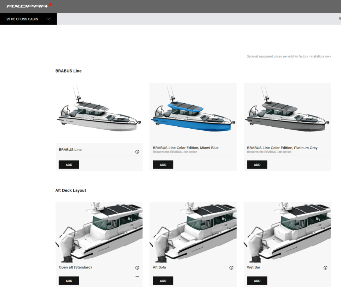Click the Aft Deck Layout section heading
The height and width of the screenshot is (292, 341).
(71, 190)
